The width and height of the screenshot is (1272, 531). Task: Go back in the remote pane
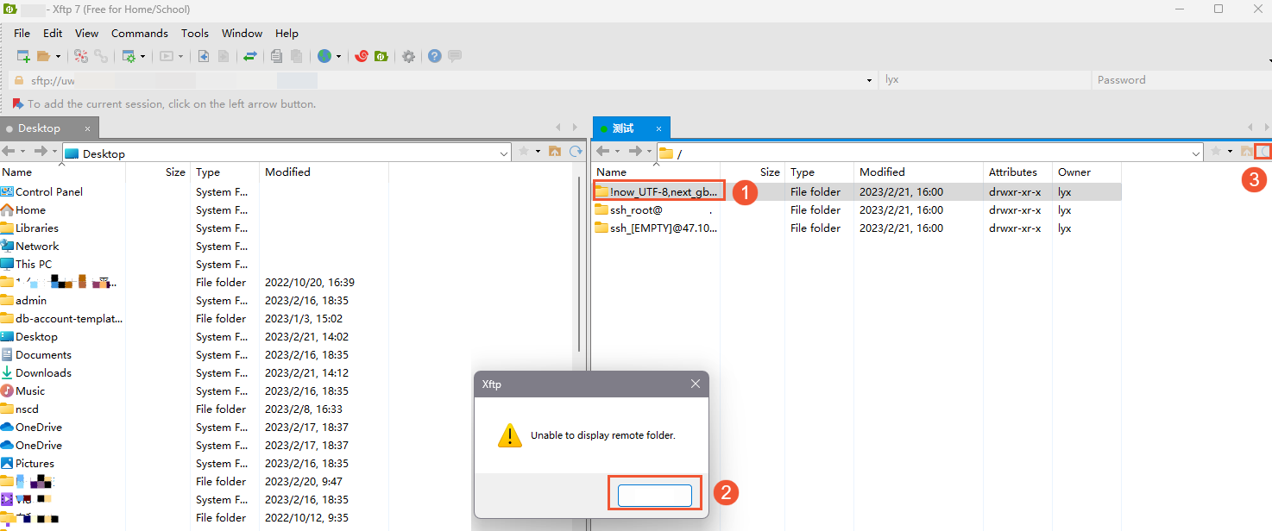[x=603, y=151]
